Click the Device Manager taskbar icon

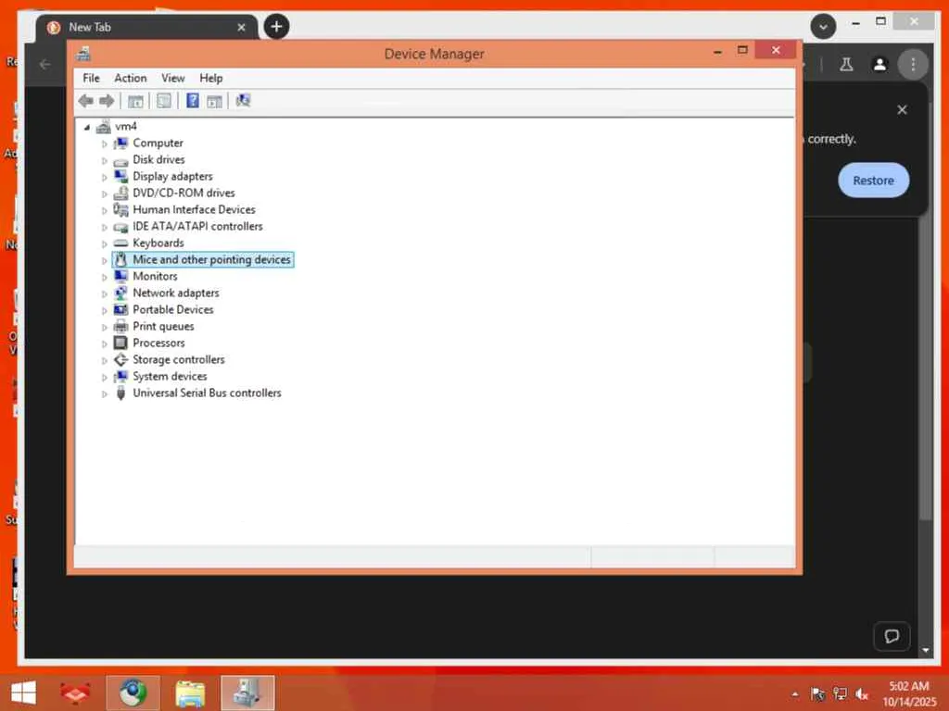247,692
